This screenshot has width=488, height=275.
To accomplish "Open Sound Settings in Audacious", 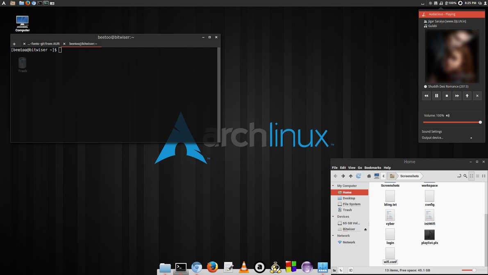I will [x=431, y=131].
